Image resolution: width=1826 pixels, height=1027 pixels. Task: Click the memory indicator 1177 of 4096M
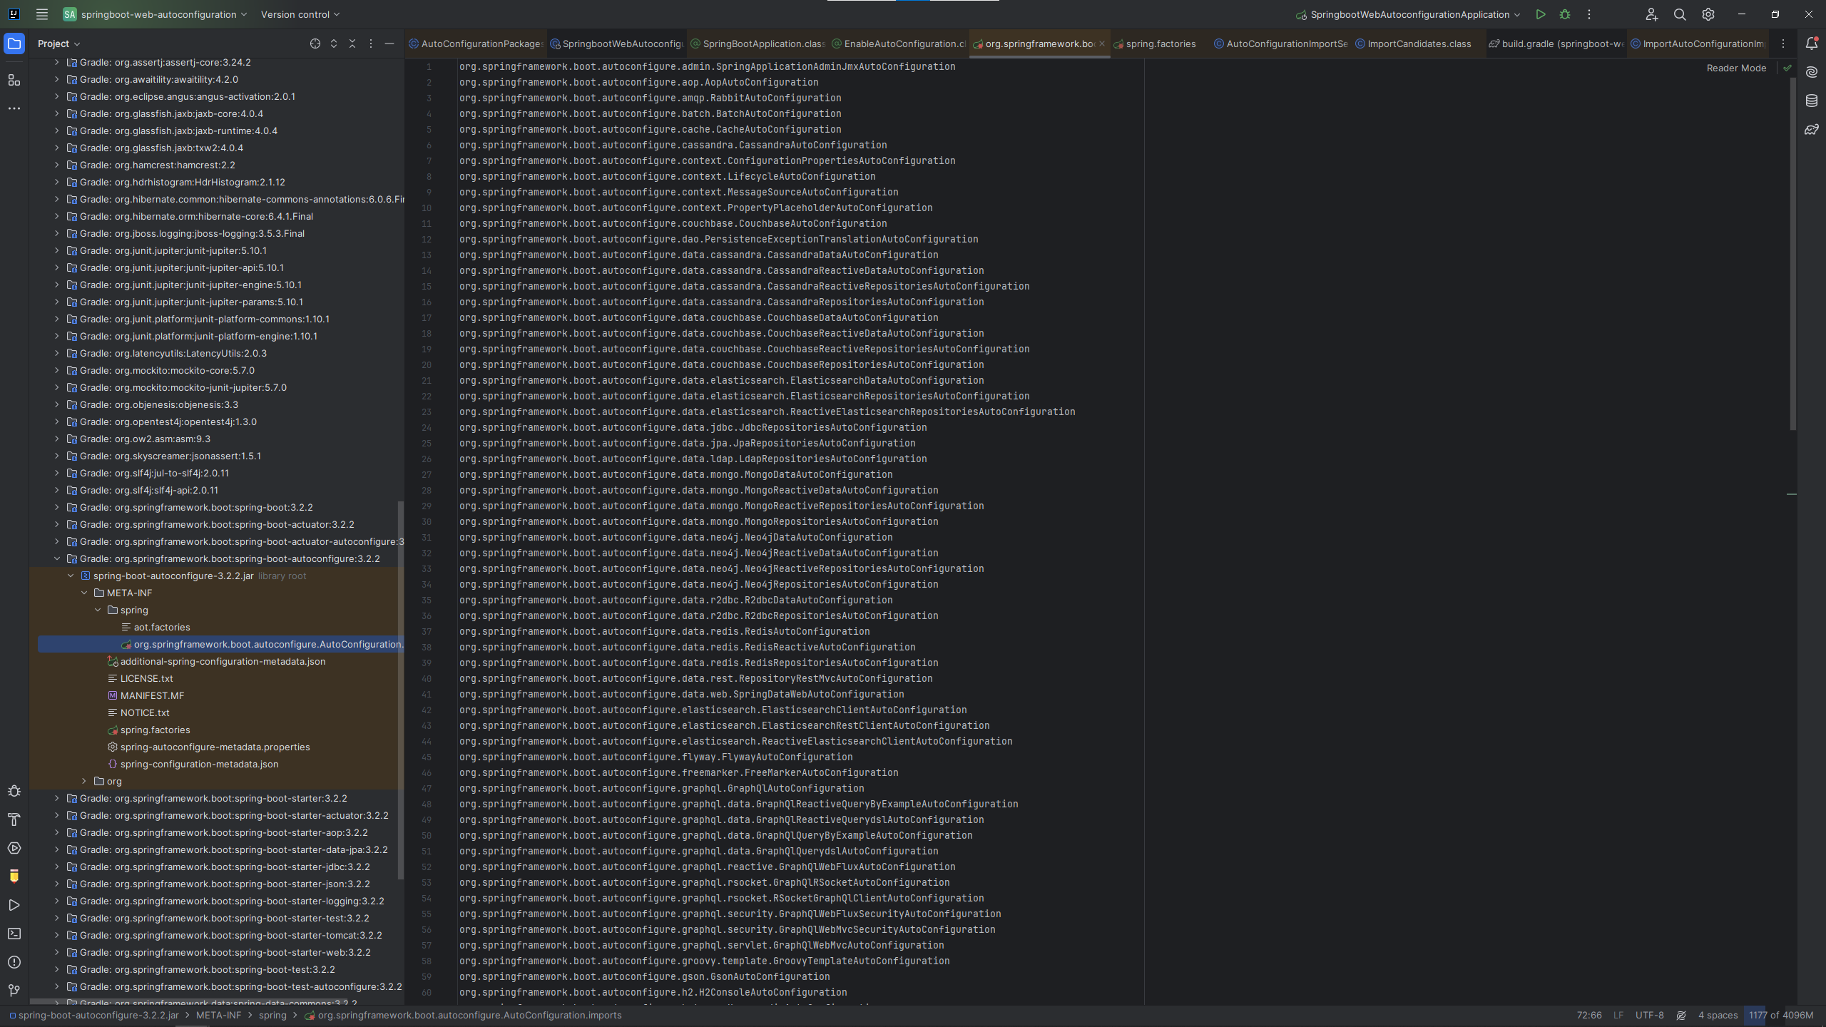point(1780,1015)
